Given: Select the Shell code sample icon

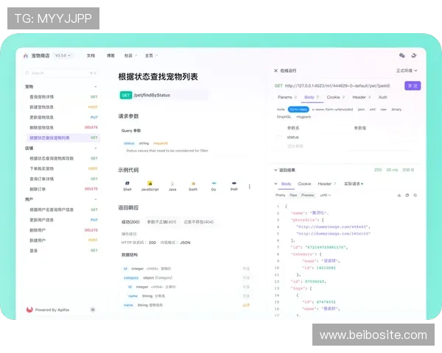Looking at the screenshot, I should pyautogui.click(x=127, y=183).
